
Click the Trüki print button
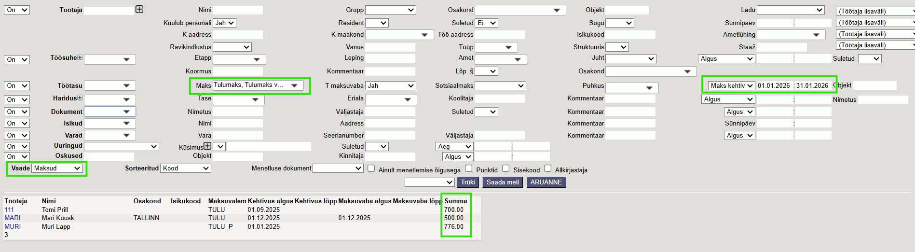click(467, 182)
